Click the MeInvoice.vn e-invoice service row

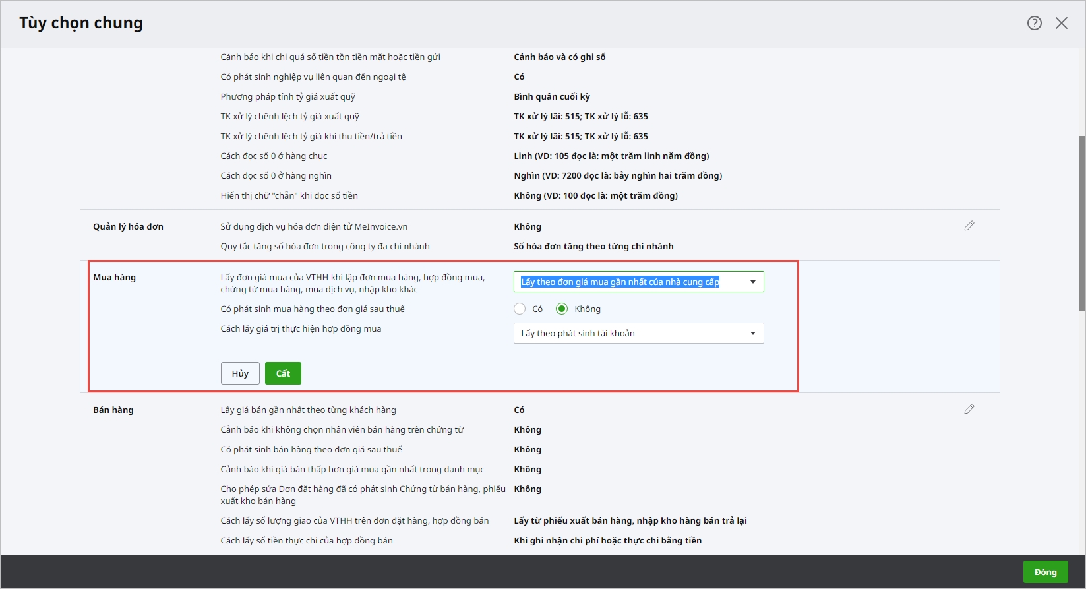314,226
